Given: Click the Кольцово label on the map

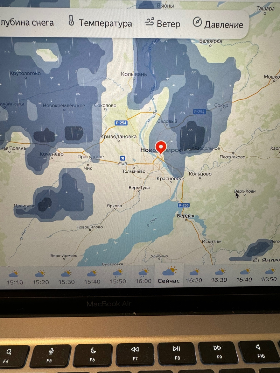Looking at the screenshot, I should coord(200,174).
